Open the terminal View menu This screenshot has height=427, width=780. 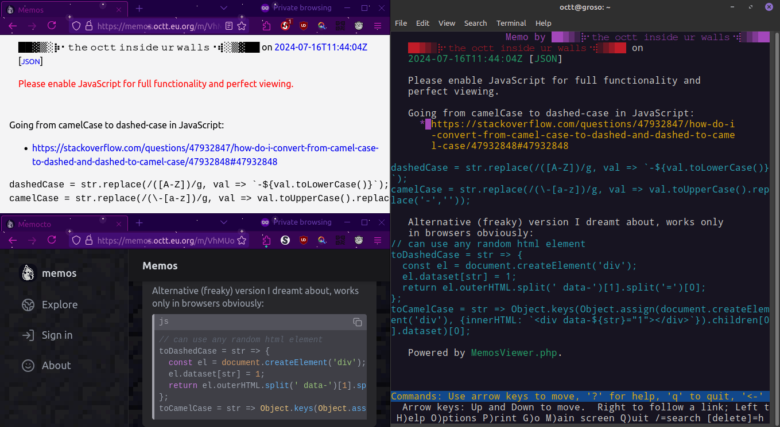[447, 23]
